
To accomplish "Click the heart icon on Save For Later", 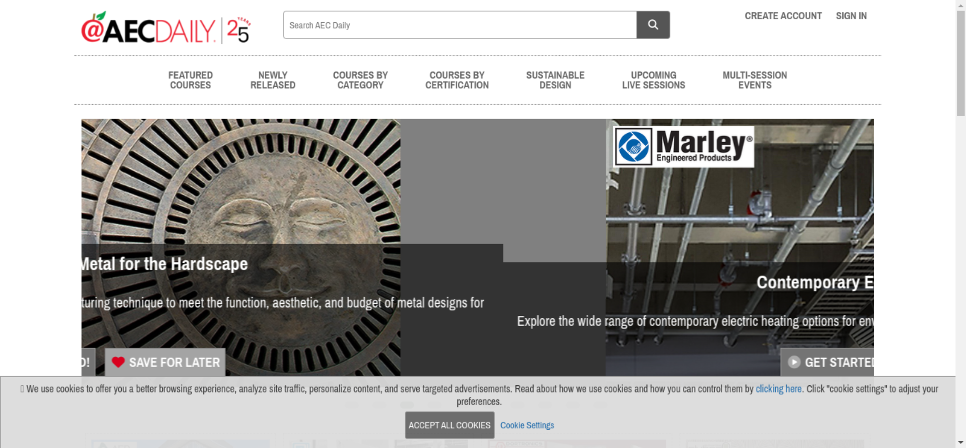I will (118, 362).
